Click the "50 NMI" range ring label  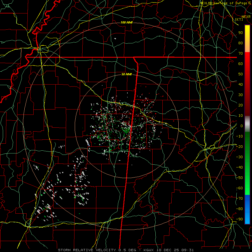coord(127,74)
